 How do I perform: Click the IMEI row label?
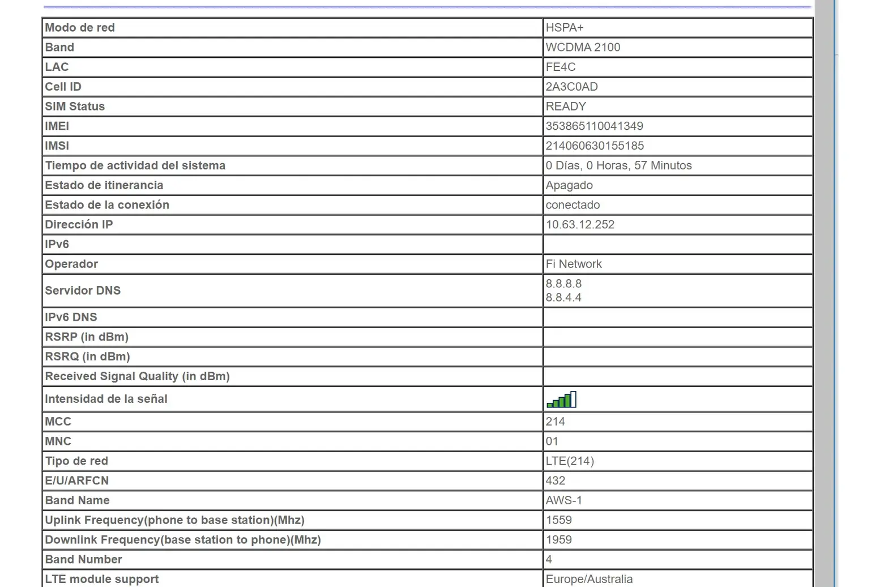(57, 126)
